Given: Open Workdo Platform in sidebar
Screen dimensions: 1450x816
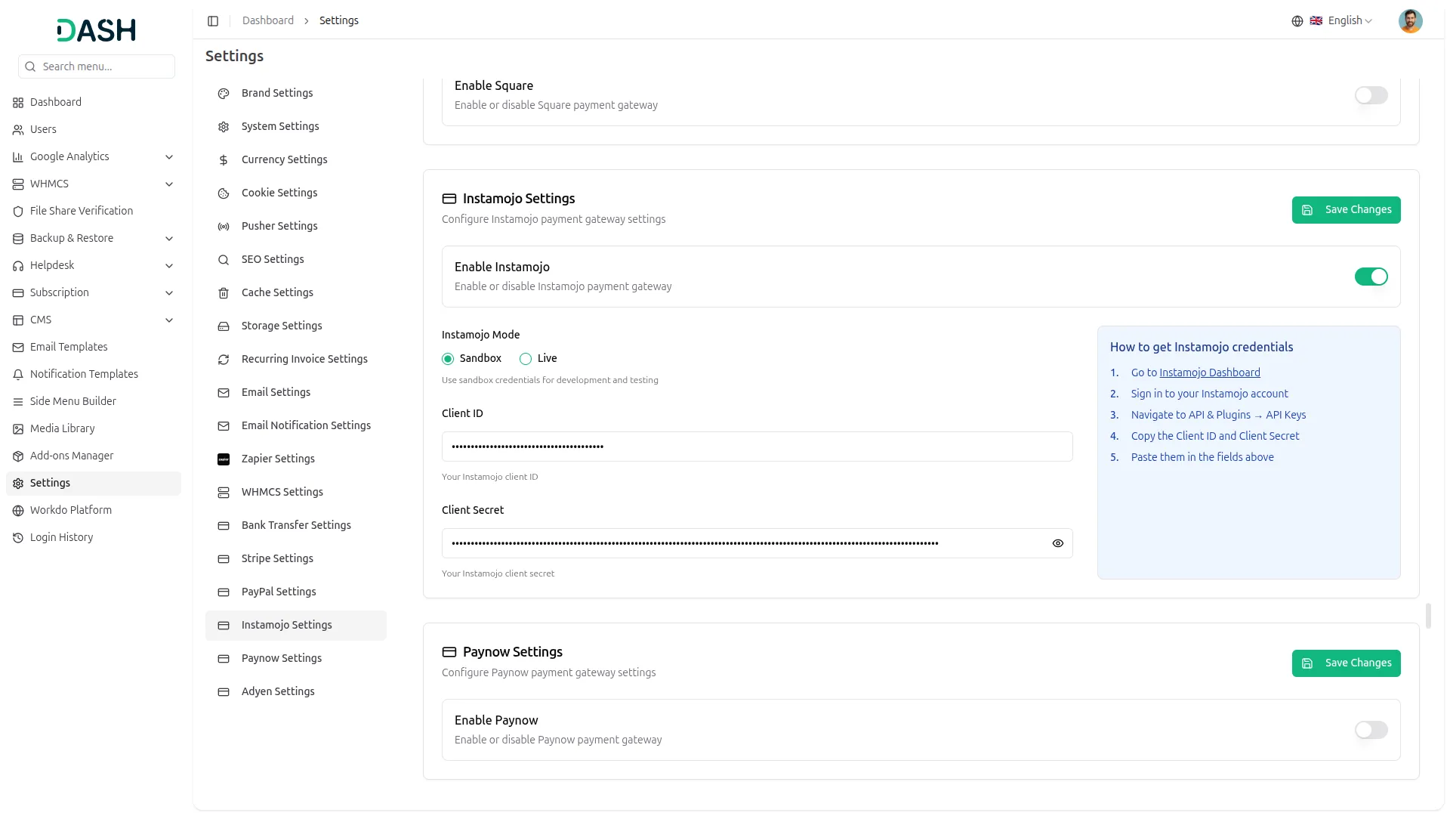Looking at the screenshot, I should pos(94,511).
